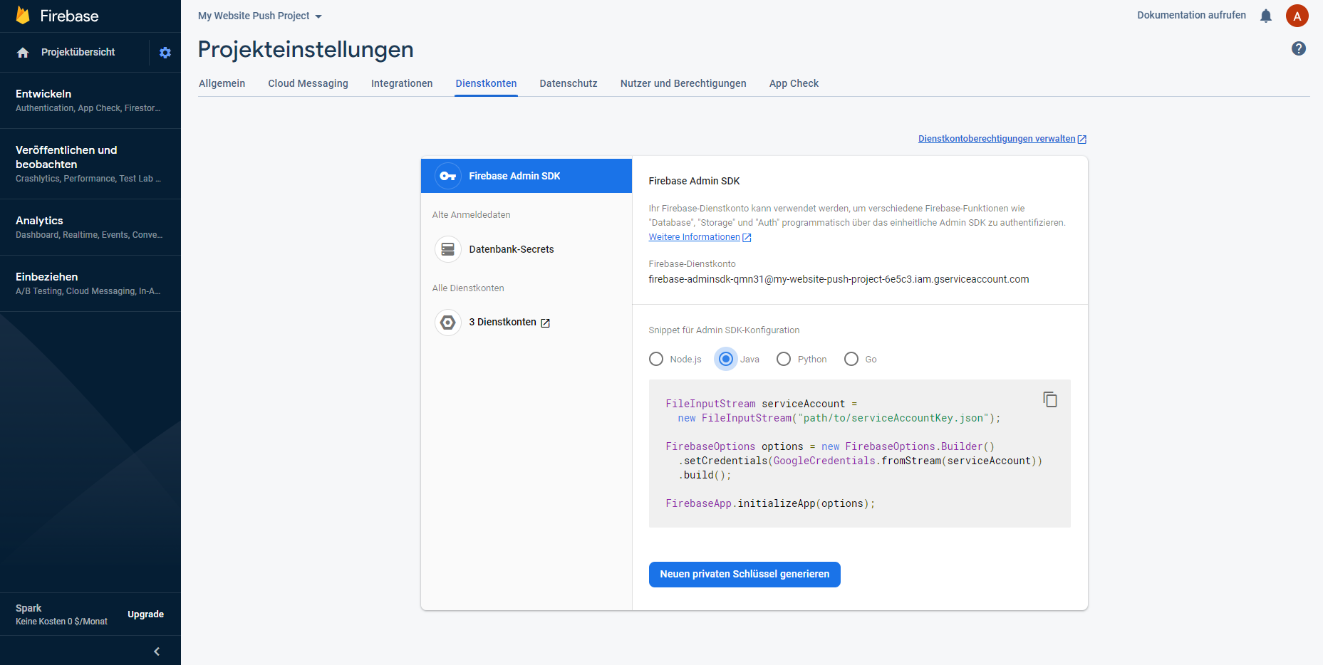Screen dimensions: 1323x665
Task: Switch to Cloud Messaging tab
Action: [308, 83]
